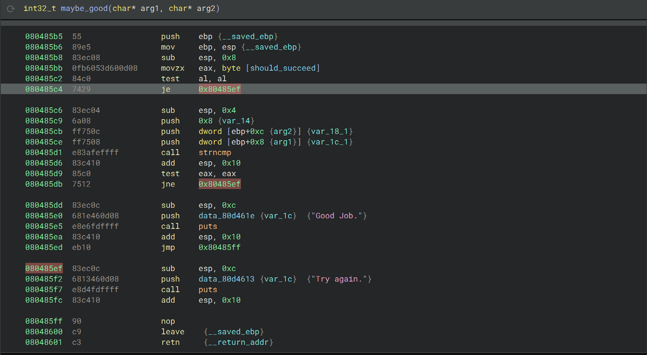647x355 pixels.
Task: Click the var_14 annotation on push 0x8
Action: coord(236,121)
